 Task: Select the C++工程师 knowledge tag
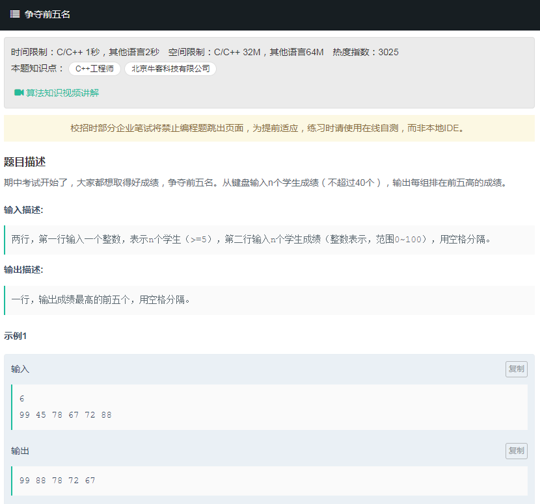click(94, 68)
